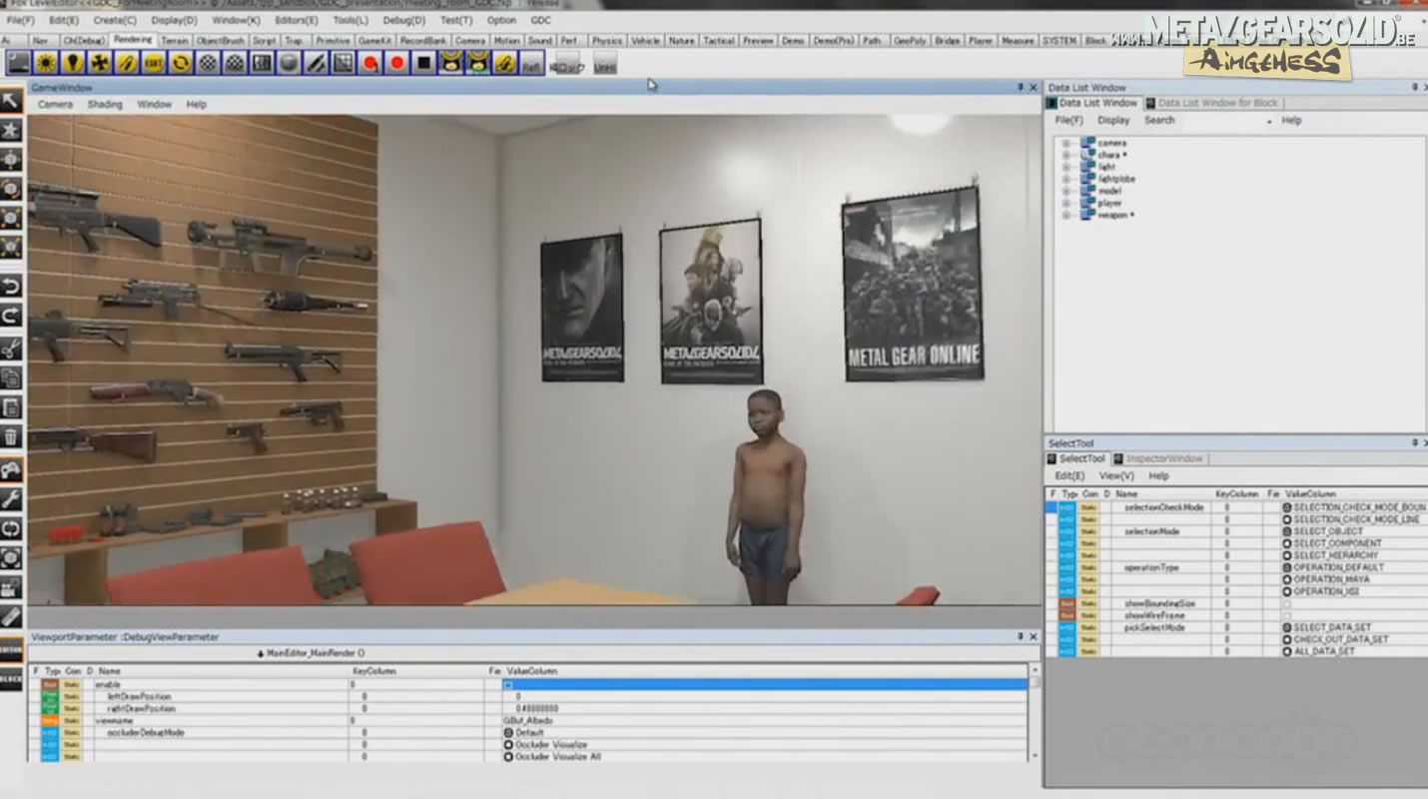Viewport: 1428px width, 799px height.
Task: Click the yellow EDIT icon in the toolbar
Action: pyautogui.click(x=153, y=63)
